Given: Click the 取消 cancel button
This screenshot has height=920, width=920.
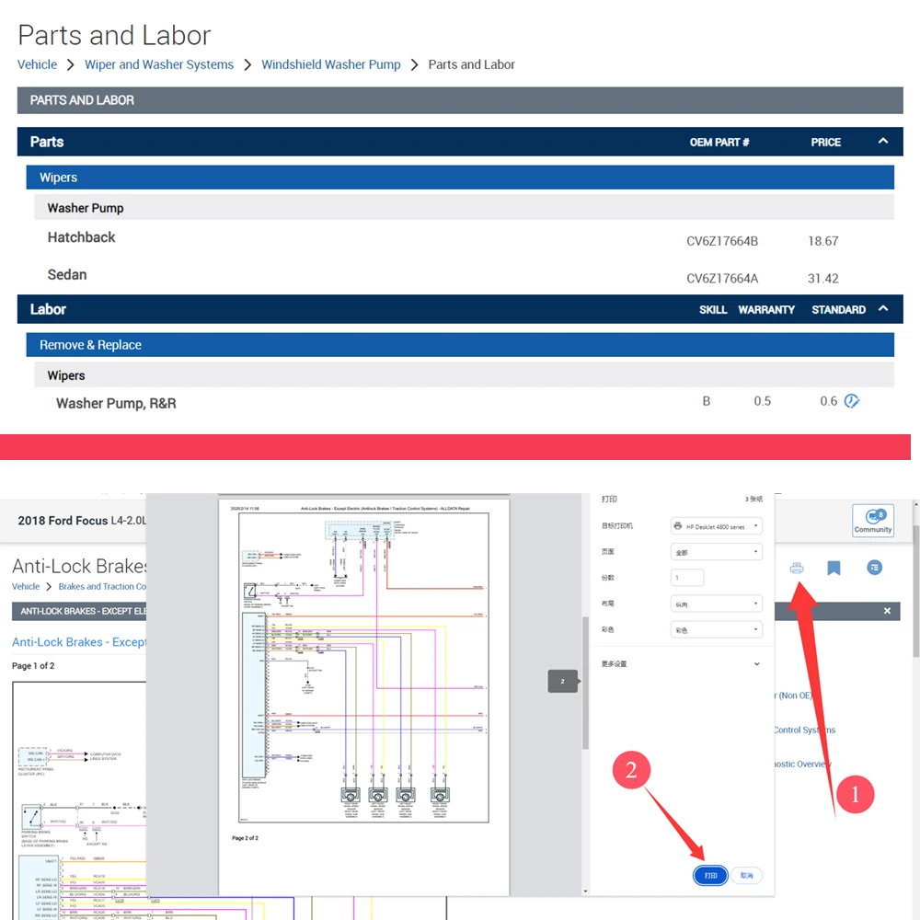Looking at the screenshot, I should click(x=746, y=876).
